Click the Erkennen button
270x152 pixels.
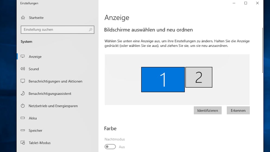(238, 110)
